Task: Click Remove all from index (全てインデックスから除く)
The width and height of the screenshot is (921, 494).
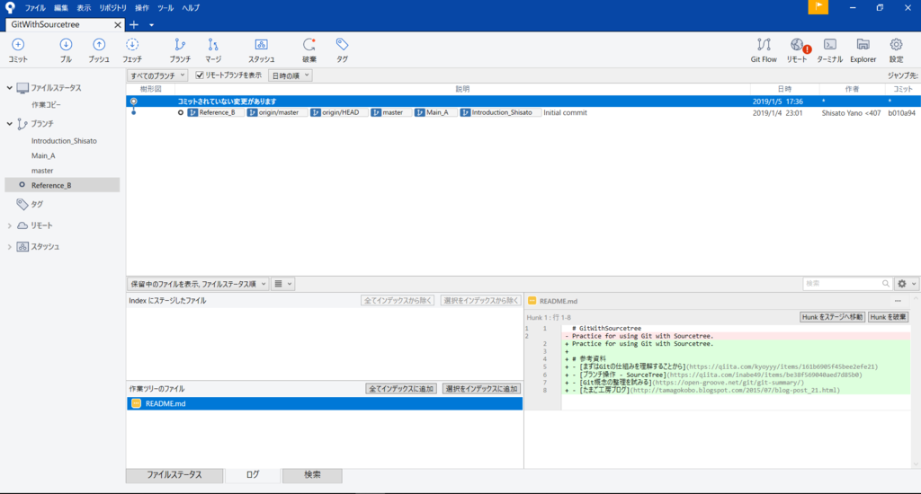Action: pyautogui.click(x=398, y=300)
